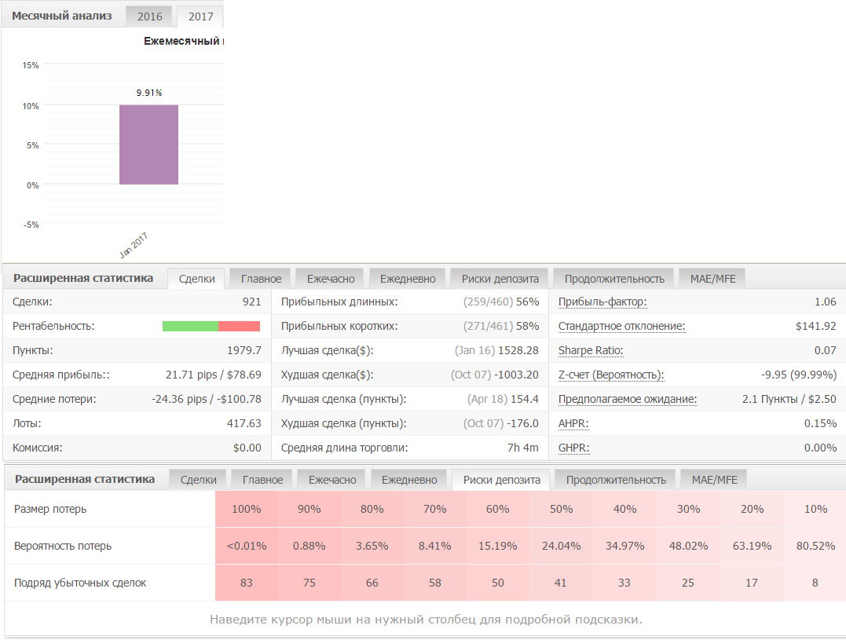The image size is (846, 640).
Task: Click the best trade value 1528.28
Action: pos(518,350)
